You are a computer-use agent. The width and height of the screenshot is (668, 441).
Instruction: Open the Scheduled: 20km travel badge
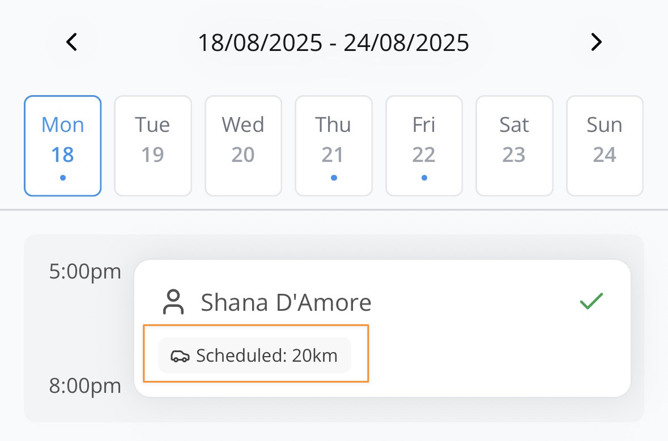(x=255, y=356)
